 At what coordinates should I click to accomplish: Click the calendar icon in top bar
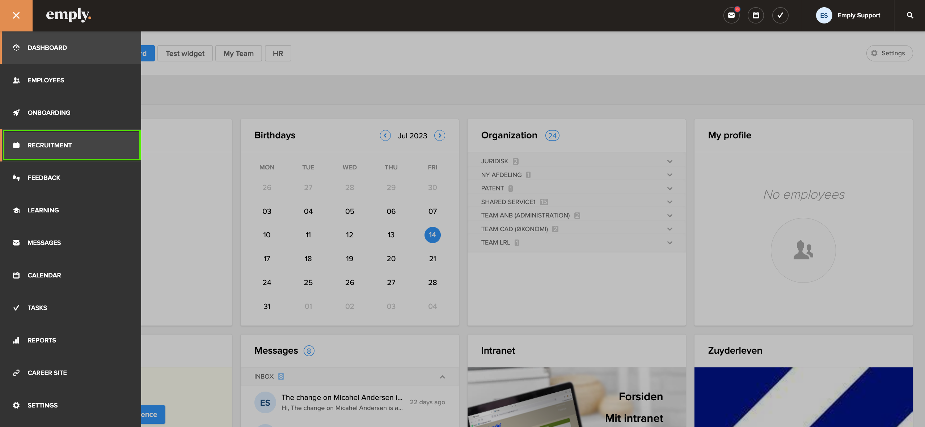pyautogui.click(x=756, y=16)
